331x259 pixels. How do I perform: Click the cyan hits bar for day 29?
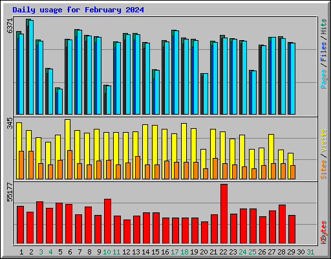(293, 78)
